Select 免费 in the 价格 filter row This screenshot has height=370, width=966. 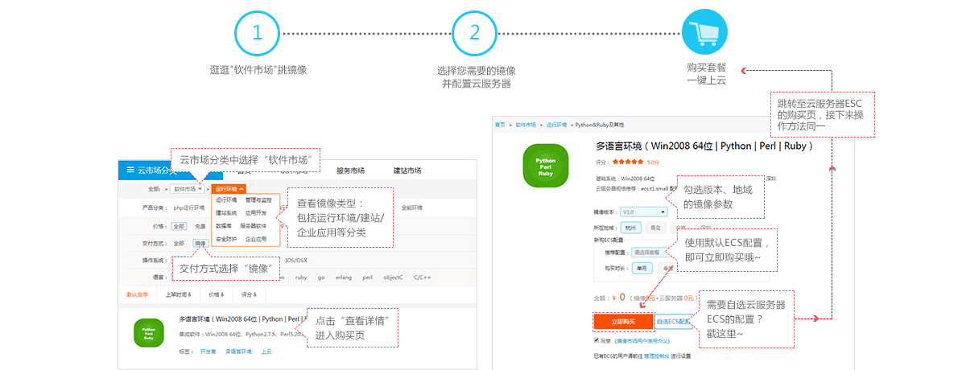(200, 226)
